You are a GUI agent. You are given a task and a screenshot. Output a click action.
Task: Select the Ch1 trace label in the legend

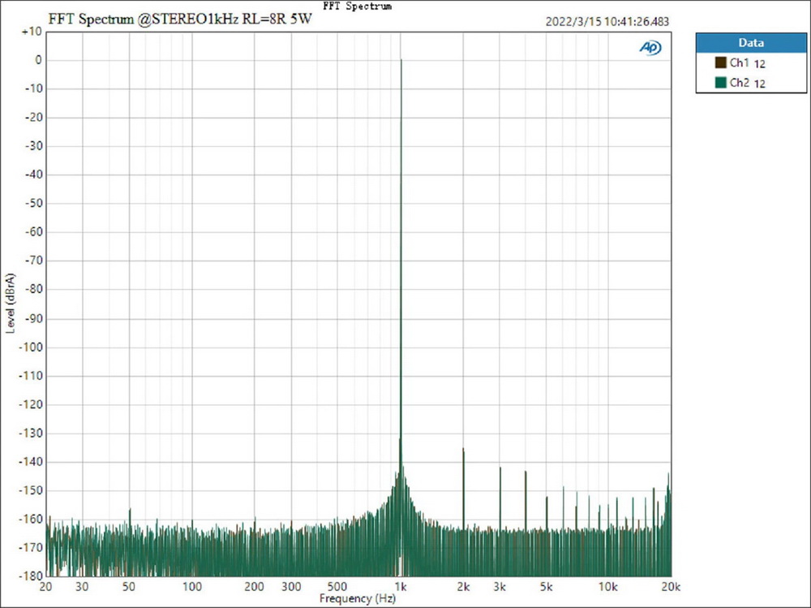[x=739, y=63]
